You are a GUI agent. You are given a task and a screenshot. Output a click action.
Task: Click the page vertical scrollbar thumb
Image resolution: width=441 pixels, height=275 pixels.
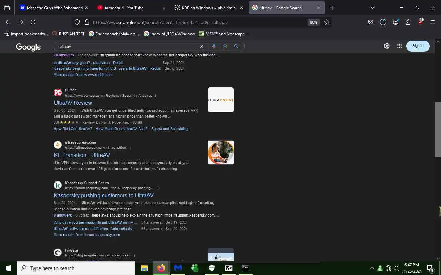[438, 130]
